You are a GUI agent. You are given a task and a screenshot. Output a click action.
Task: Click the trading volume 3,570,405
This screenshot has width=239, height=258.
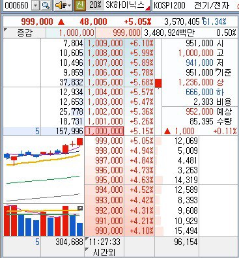(x=182, y=21)
